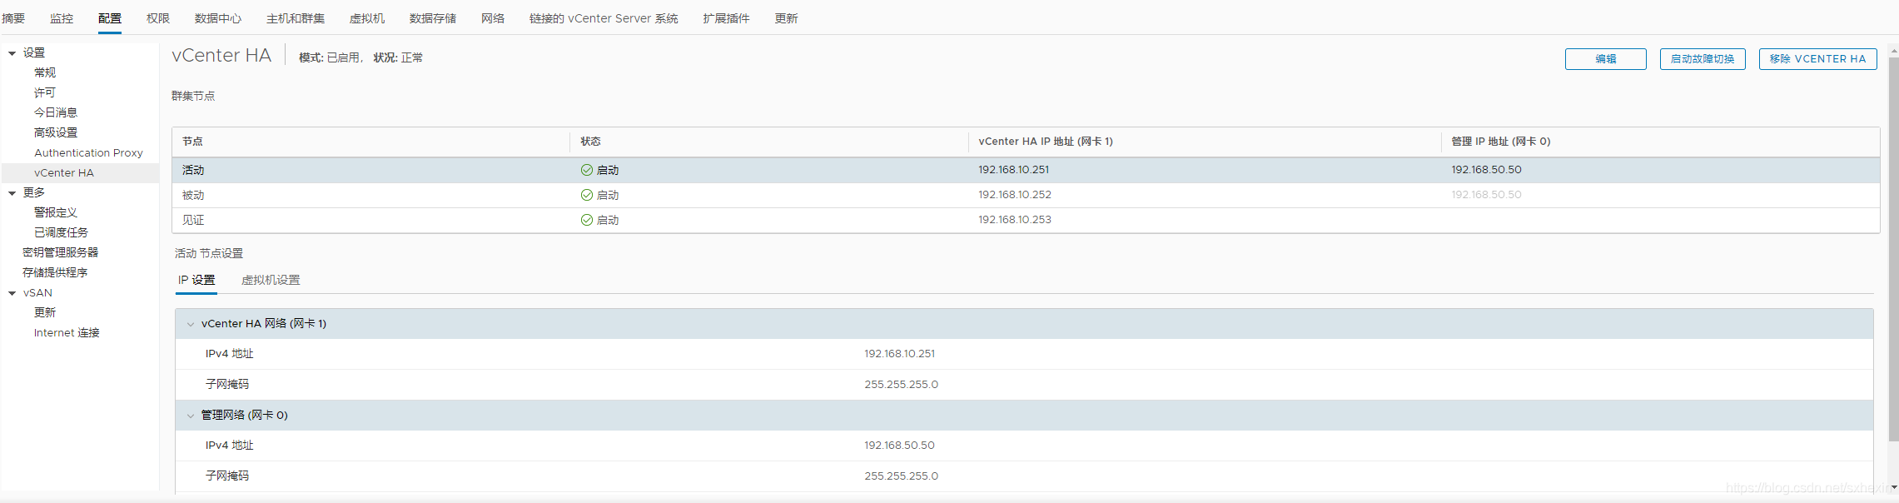The image size is (1899, 503).
Task: Select the 活动 node row
Action: coord(1026,170)
